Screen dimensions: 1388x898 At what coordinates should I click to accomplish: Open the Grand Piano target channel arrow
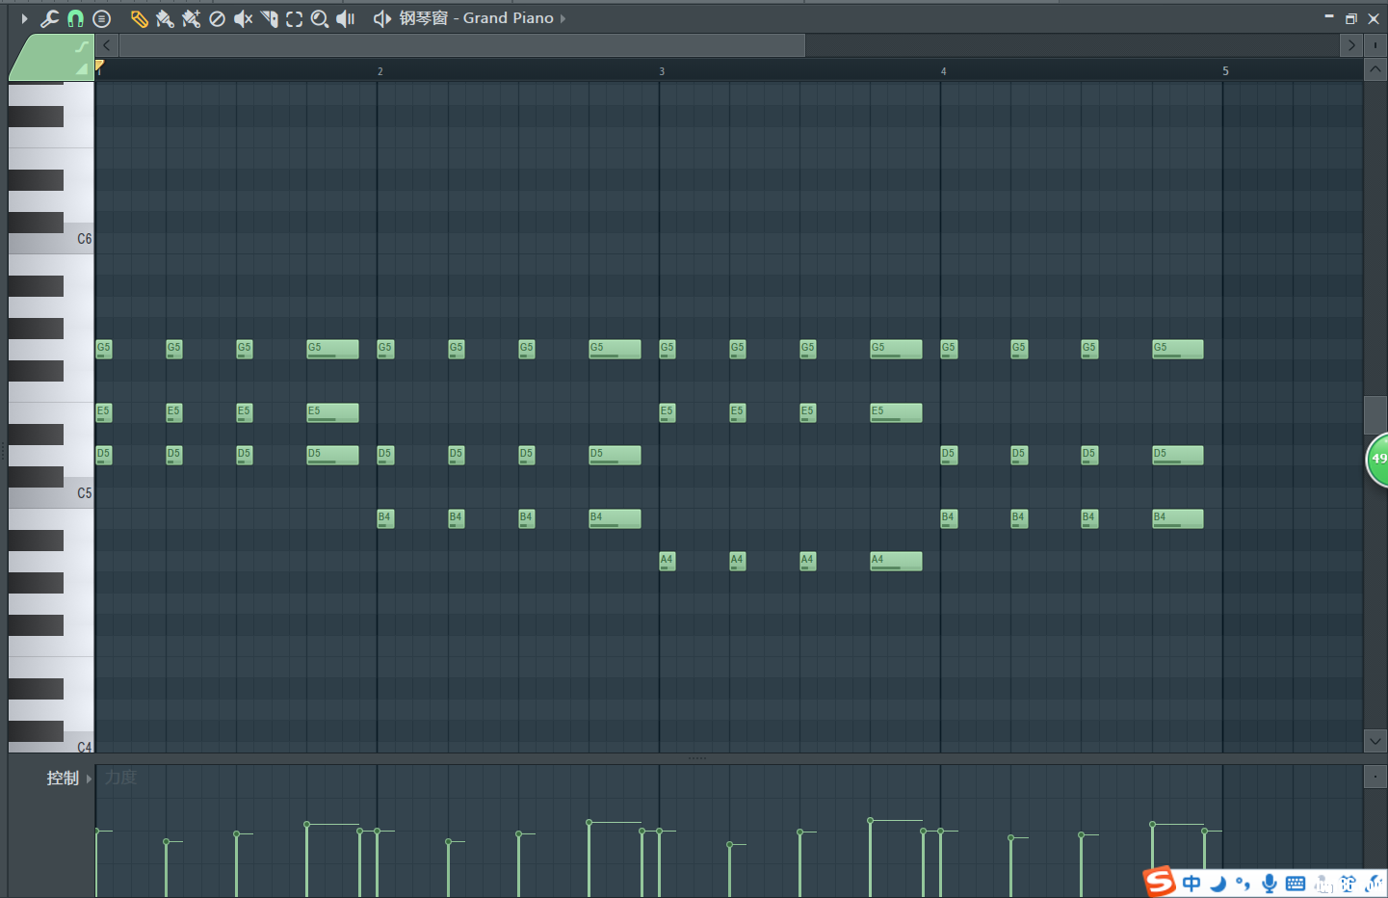[x=563, y=18]
